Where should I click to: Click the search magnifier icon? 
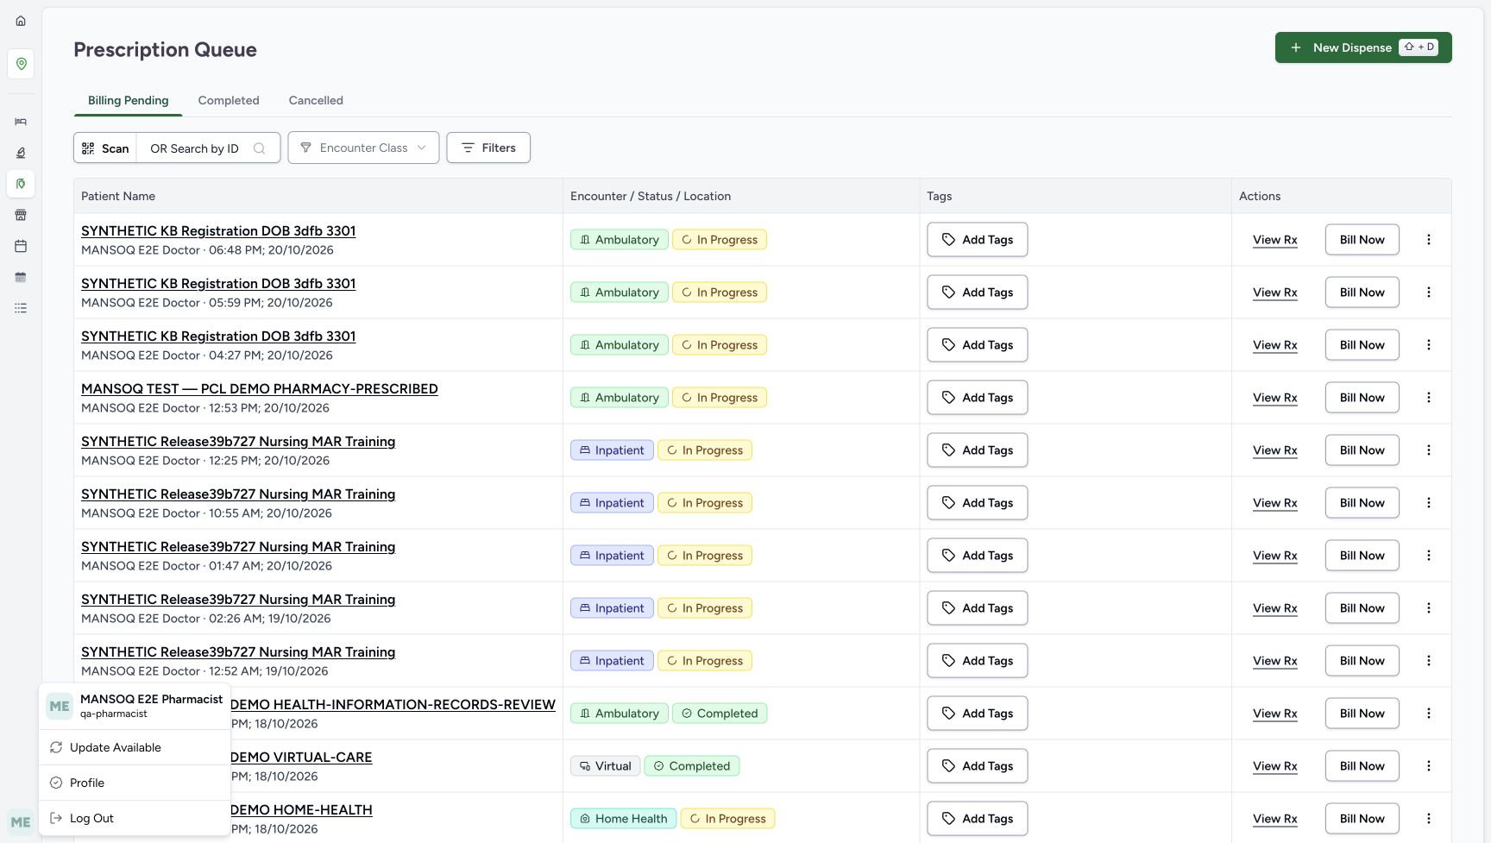coord(259,148)
